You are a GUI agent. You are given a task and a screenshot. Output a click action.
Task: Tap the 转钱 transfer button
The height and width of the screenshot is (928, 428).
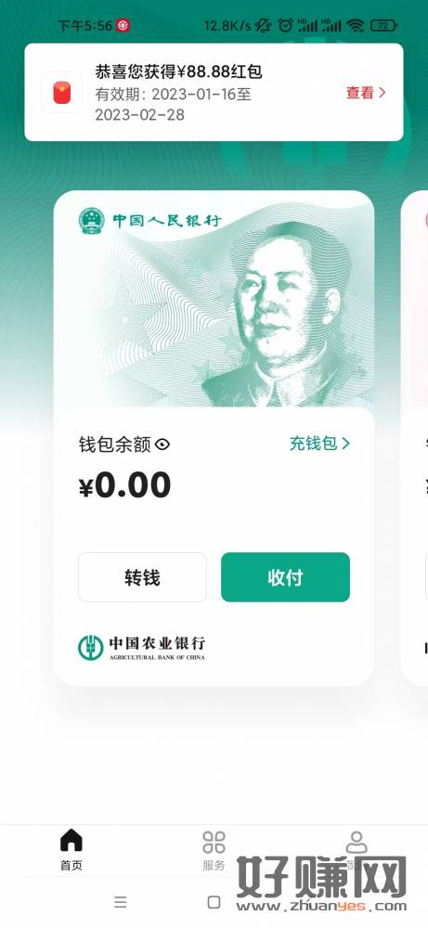pos(142,577)
